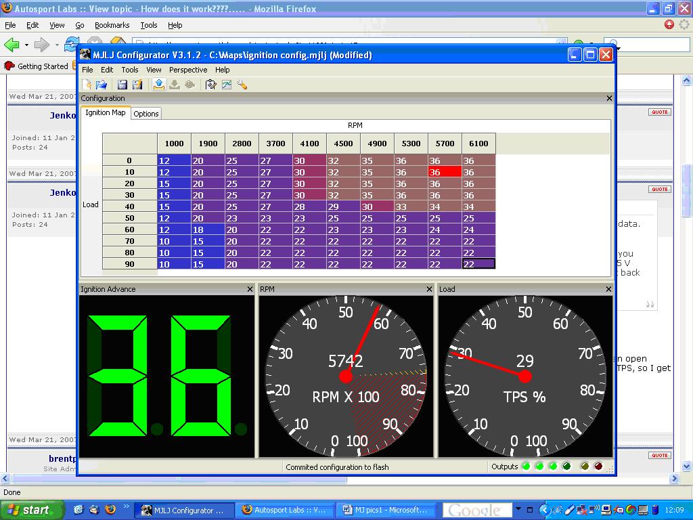Select the selected cell at 6100 RPM, load 90

[x=478, y=264]
